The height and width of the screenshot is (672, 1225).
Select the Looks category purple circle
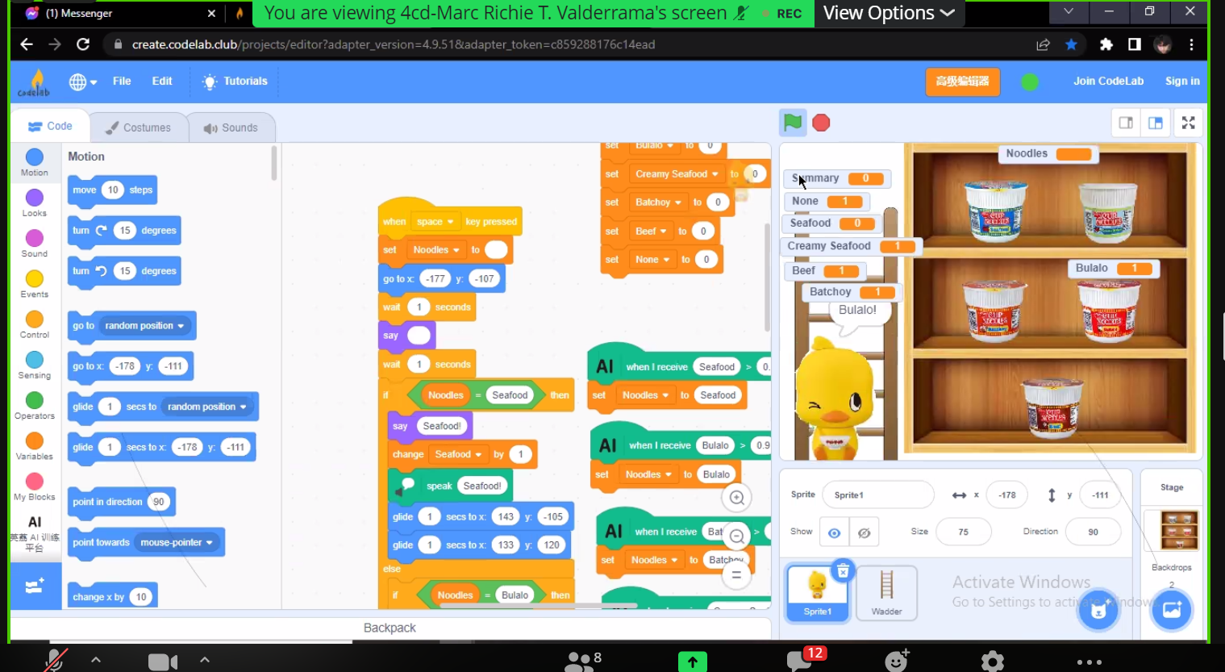34,198
